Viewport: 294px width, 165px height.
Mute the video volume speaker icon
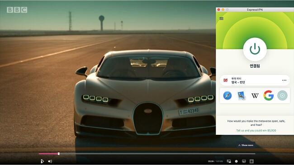50,161
